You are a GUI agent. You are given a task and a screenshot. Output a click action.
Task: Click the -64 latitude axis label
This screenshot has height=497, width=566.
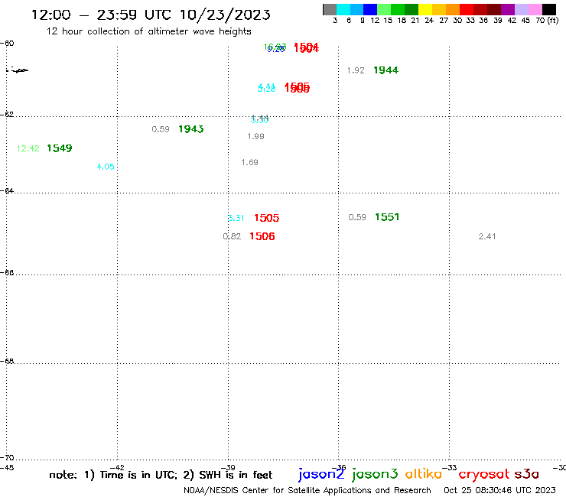point(7,190)
